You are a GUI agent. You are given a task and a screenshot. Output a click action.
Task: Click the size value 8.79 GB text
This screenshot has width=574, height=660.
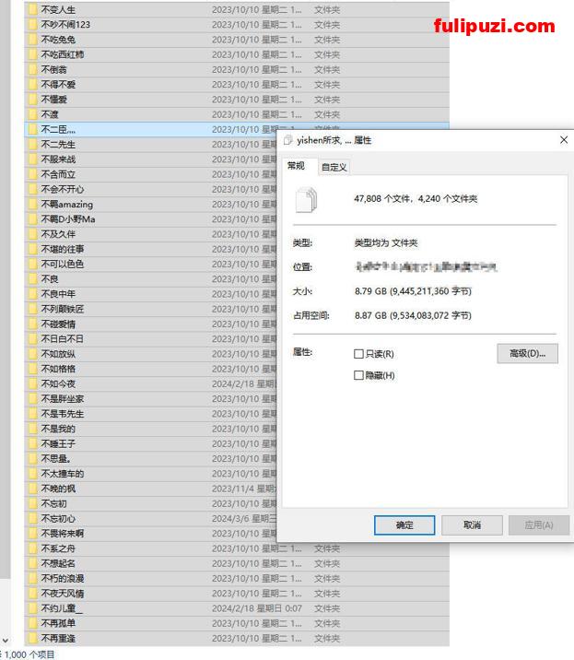tap(413, 291)
